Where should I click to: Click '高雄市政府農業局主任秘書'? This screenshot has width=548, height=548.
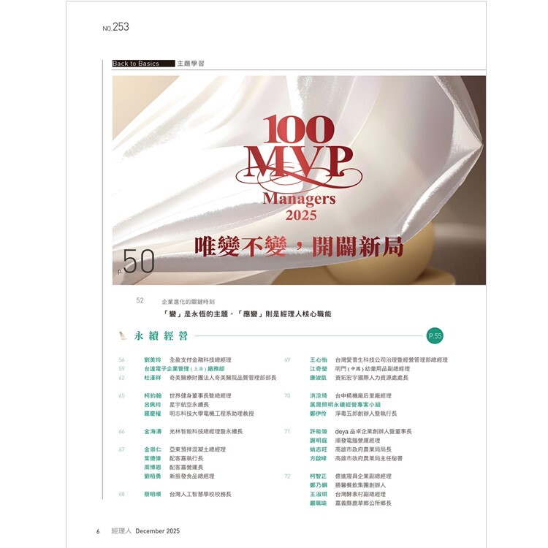point(369,458)
